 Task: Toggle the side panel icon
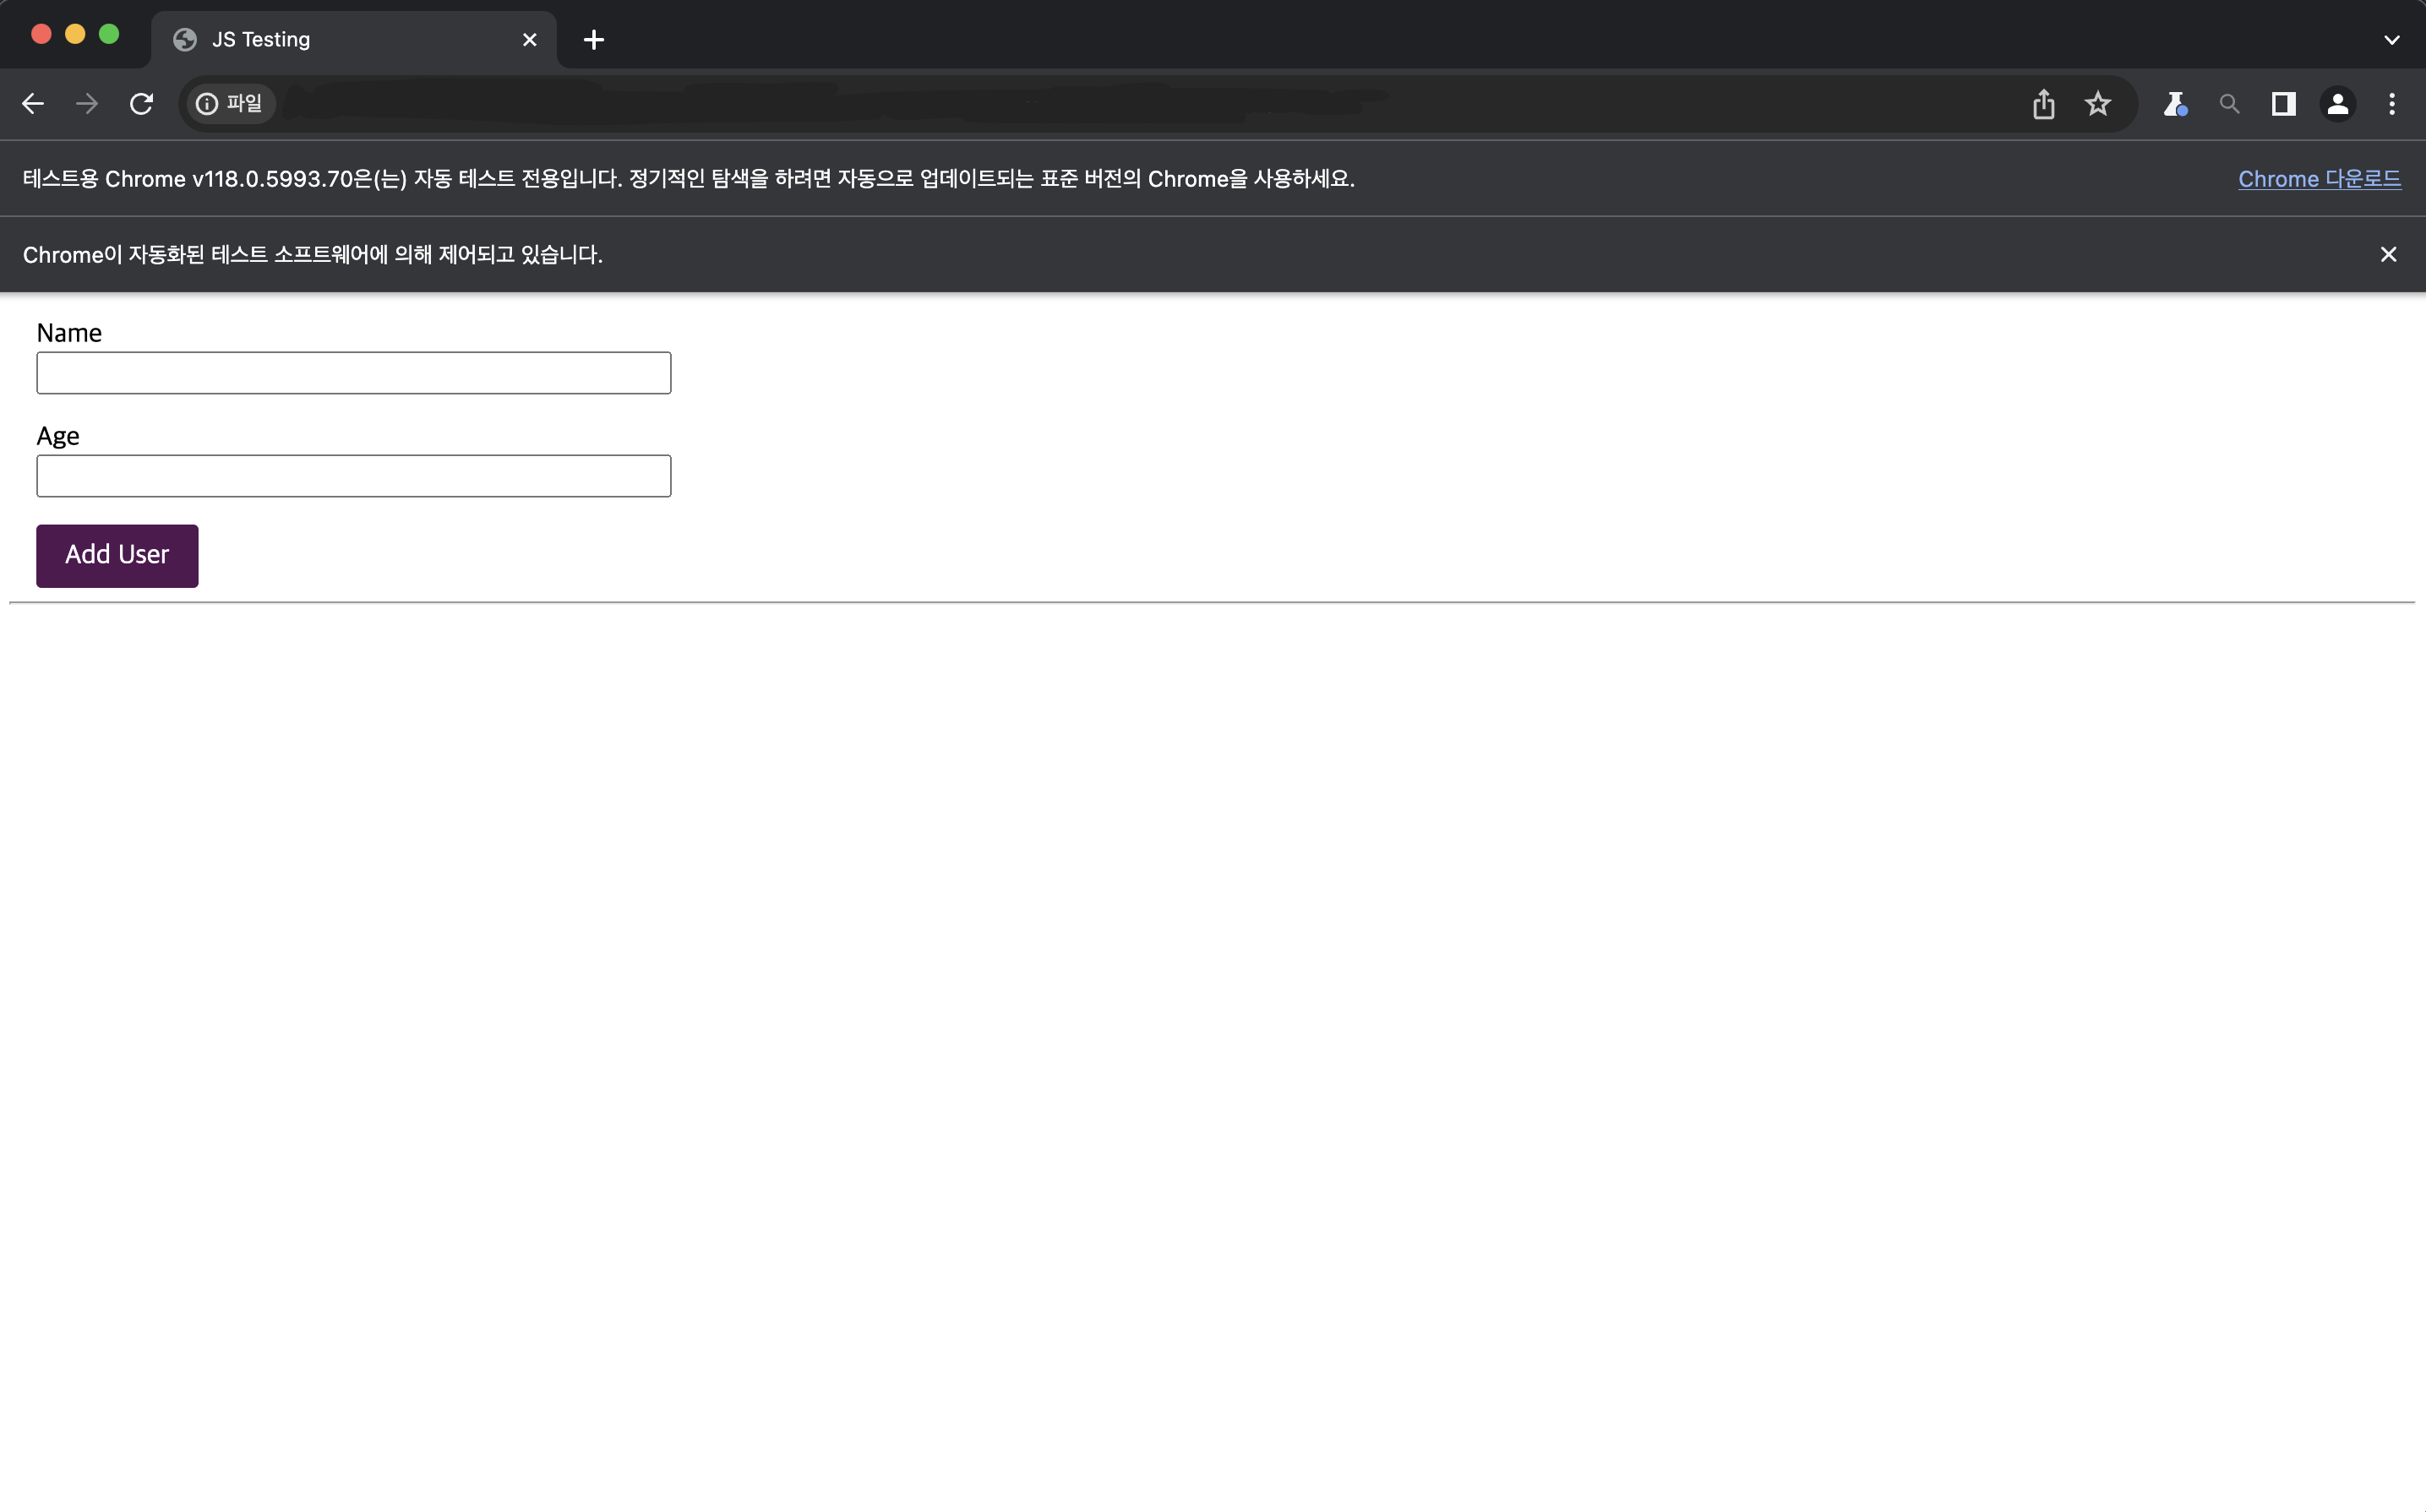click(2283, 104)
